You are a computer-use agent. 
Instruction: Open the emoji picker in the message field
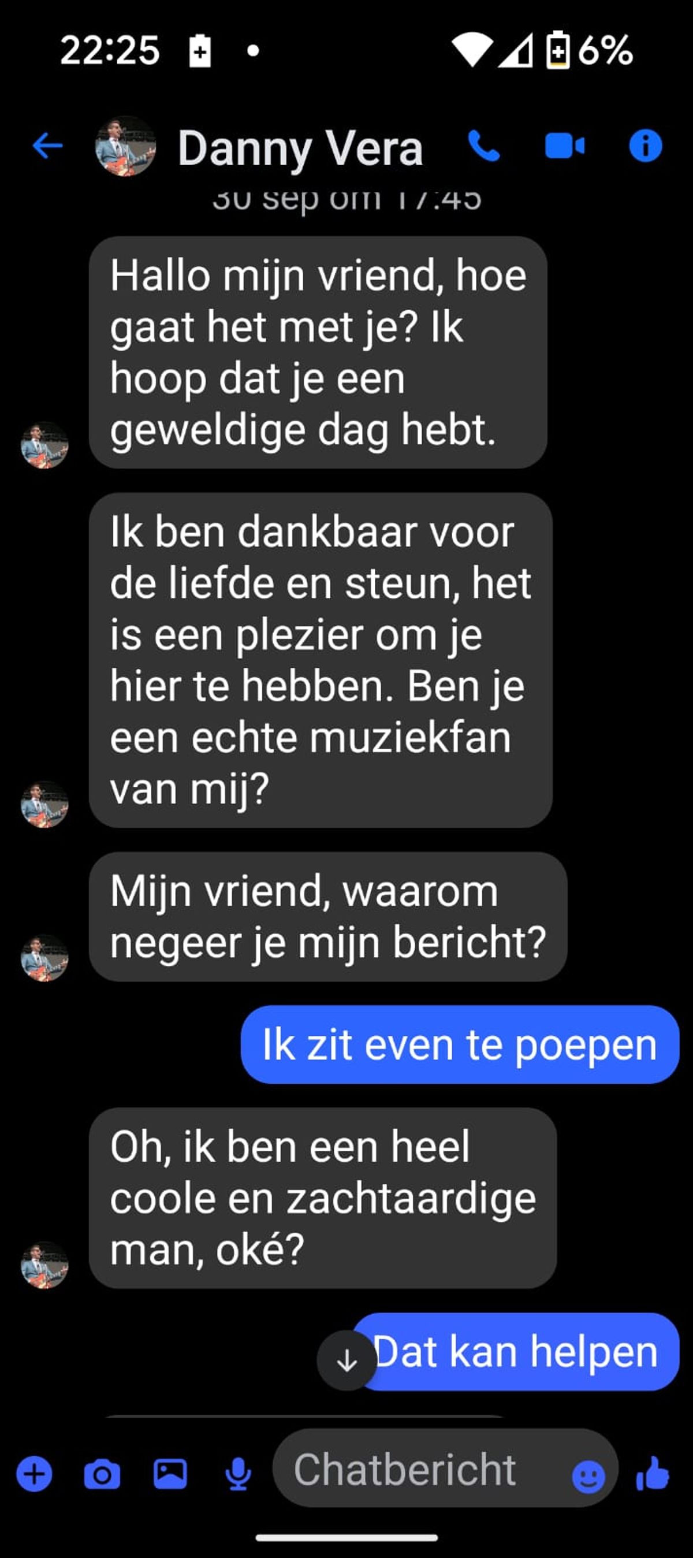(x=588, y=1477)
